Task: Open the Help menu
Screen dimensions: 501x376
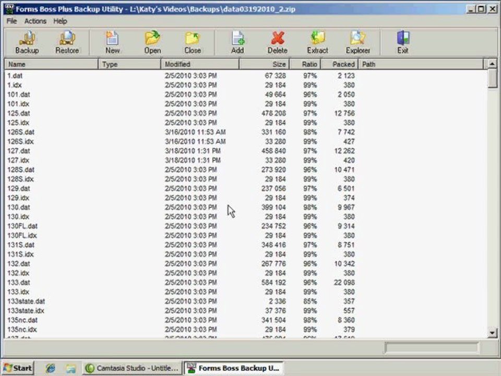Action: click(60, 21)
